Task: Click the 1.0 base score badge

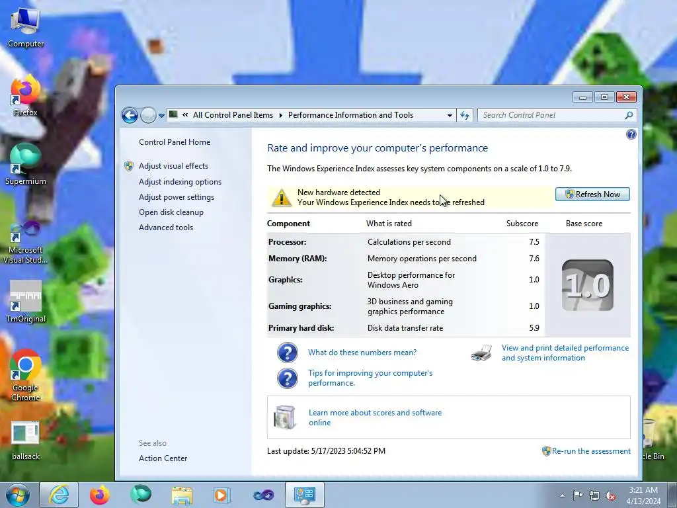Action: (587, 285)
